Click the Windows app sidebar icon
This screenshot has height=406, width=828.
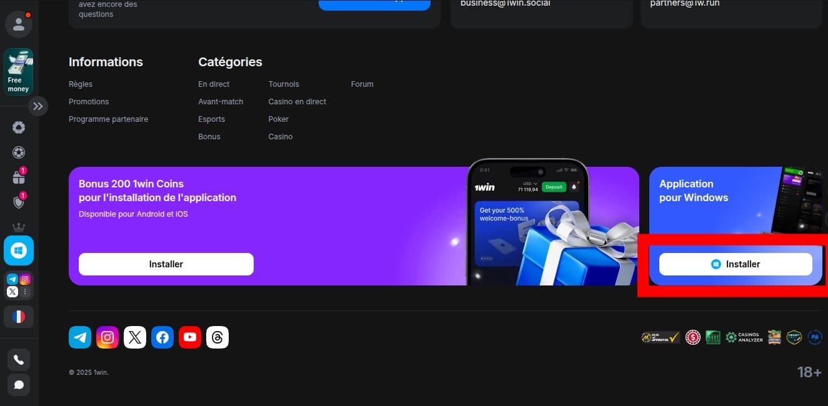pos(19,250)
